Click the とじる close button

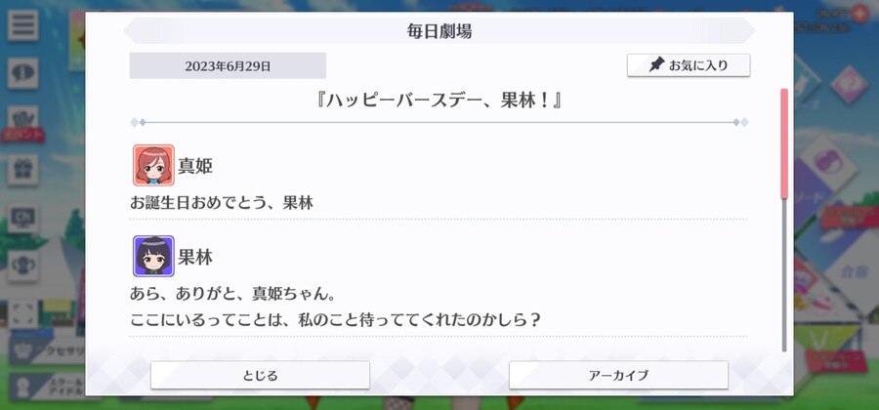[x=260, y=375]
